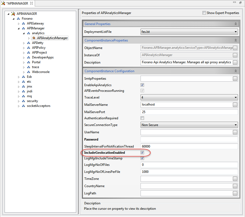Collapse the analytics tree node

[24, 33]
